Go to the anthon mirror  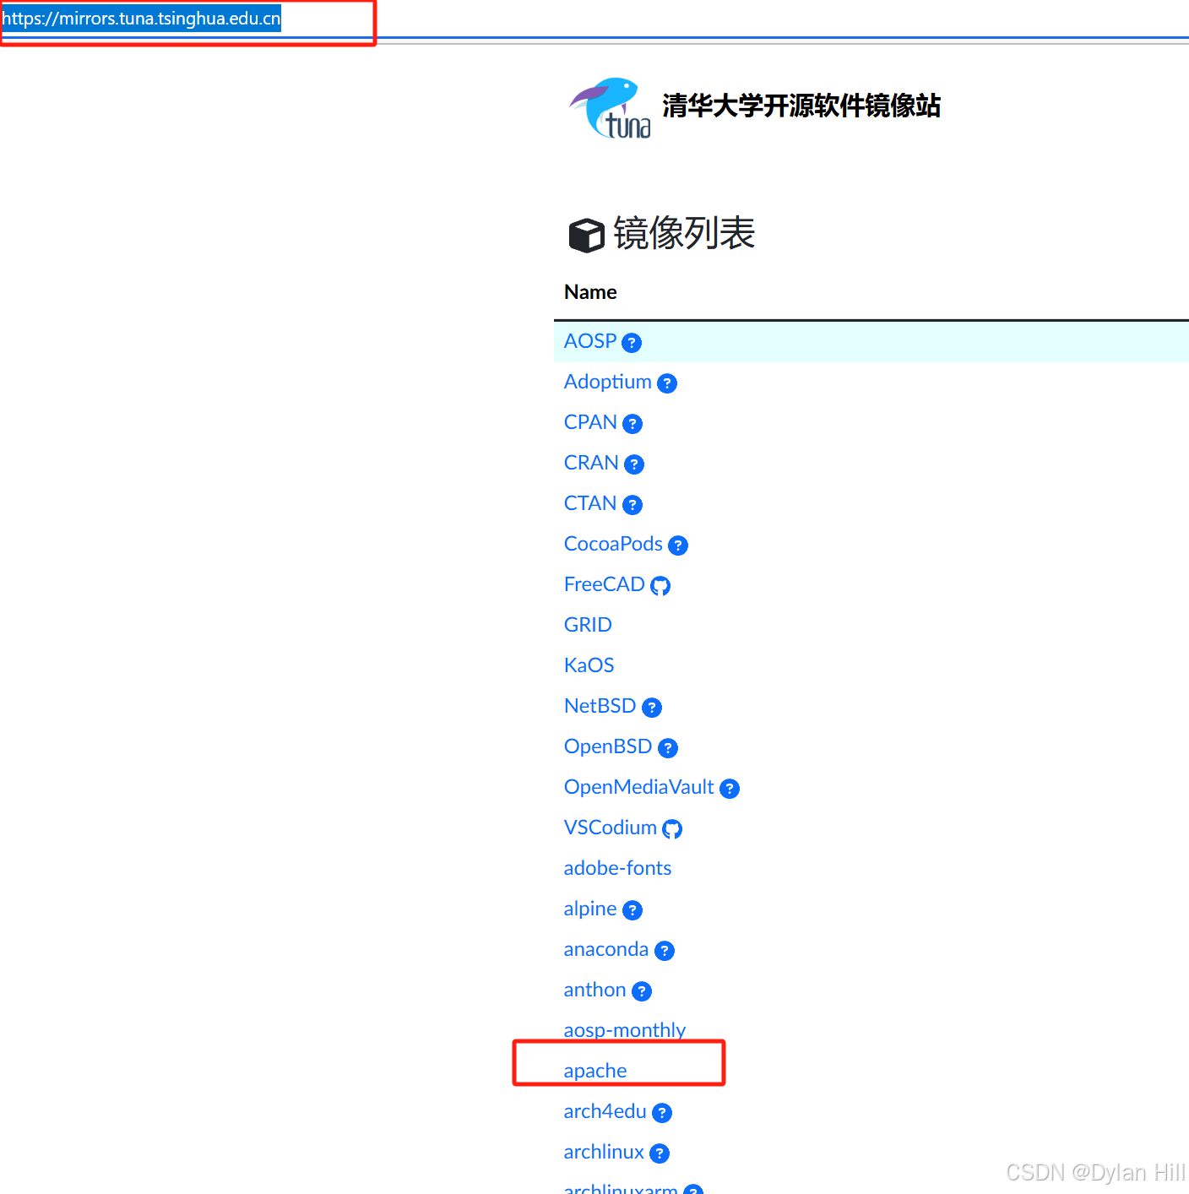pyautogui.click(x=595, y=990)
